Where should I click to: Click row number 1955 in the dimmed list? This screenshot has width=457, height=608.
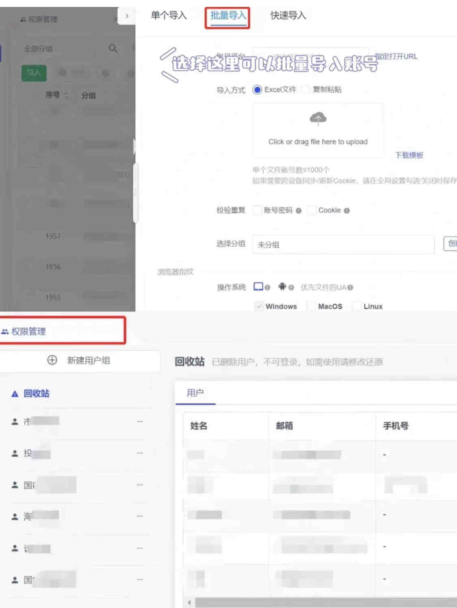(53, 297)
